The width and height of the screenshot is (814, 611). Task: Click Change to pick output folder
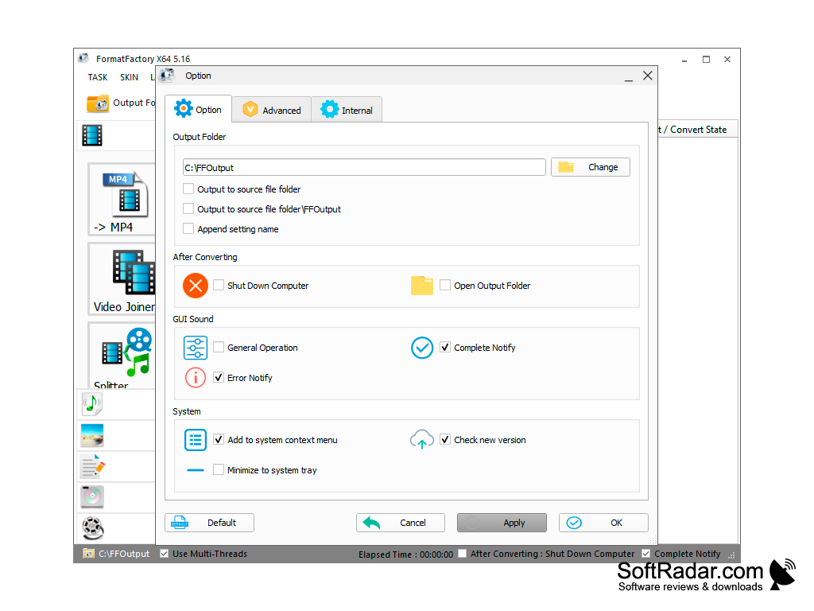click(x=591, y=167)
